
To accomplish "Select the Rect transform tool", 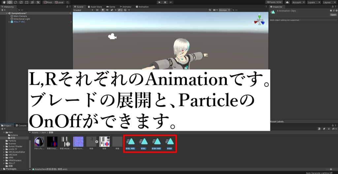I will [27, 2].
